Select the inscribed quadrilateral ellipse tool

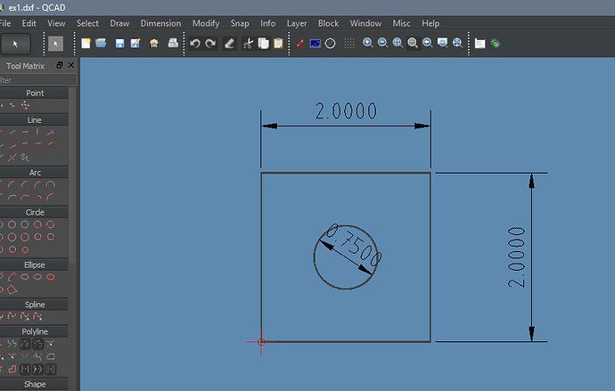pos(12,290)
